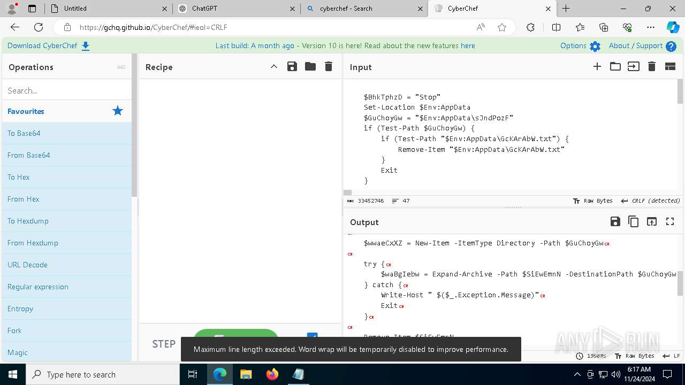Select the From Hexdump operation

[67, 243]
